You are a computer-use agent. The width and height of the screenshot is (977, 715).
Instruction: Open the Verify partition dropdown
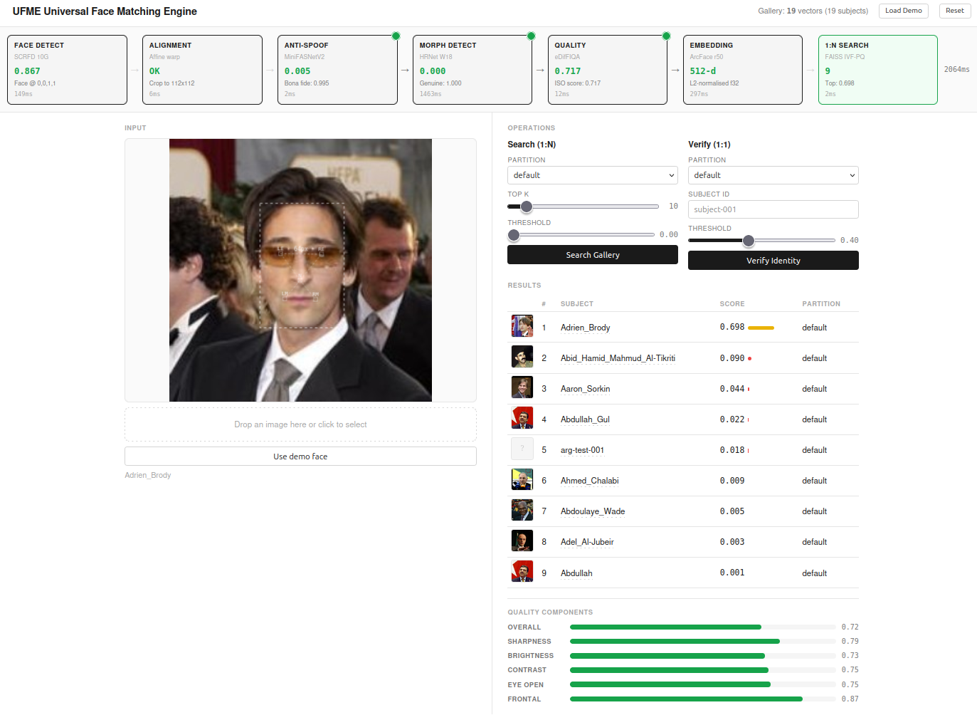click(773, 175)
